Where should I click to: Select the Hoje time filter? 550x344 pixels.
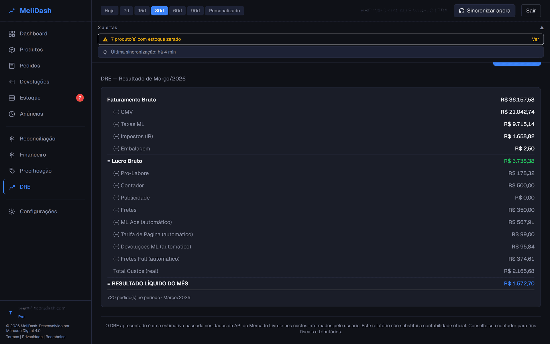[x=109, y=11]
